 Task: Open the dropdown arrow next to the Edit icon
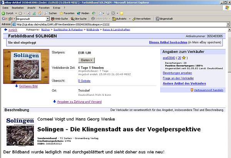click(117, 13)
